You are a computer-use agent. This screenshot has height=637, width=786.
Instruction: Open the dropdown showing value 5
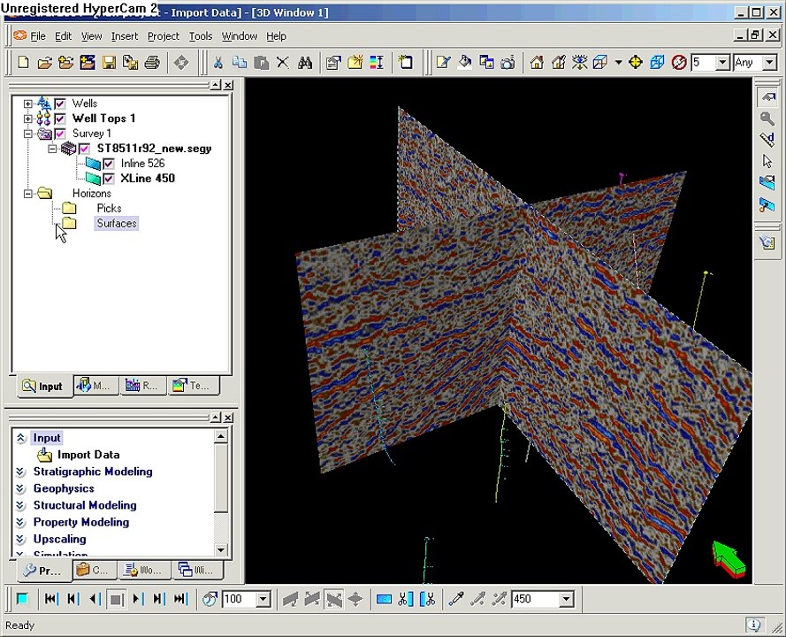(723, 63)
